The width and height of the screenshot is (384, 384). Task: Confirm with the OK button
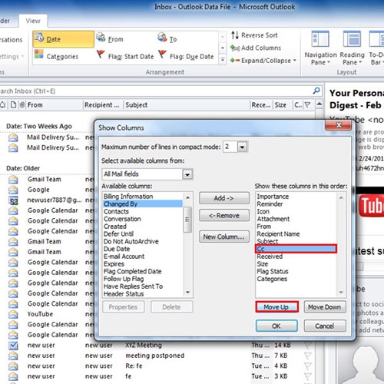pyautogui.click(x=276, y=326)
